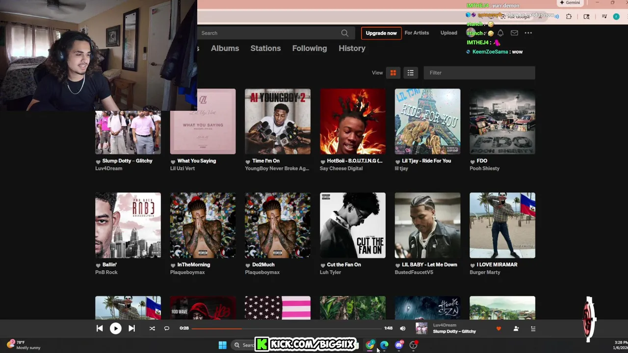The height and width of the screenshot is (353, 628).
Task: Click the search magnifier icon
Action: [344, 33]
